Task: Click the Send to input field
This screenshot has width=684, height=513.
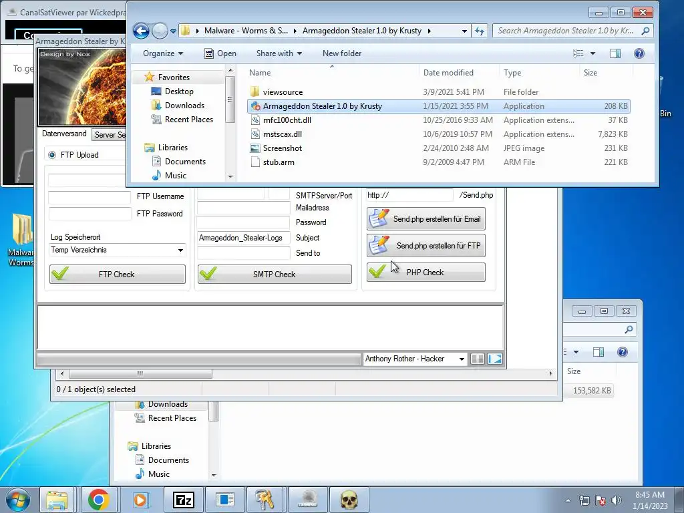Action: [243, 253]
